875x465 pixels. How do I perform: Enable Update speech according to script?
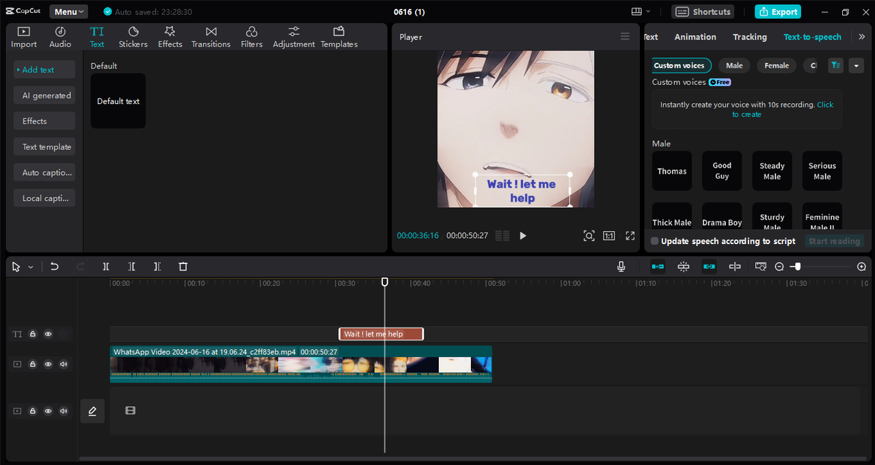655,241
